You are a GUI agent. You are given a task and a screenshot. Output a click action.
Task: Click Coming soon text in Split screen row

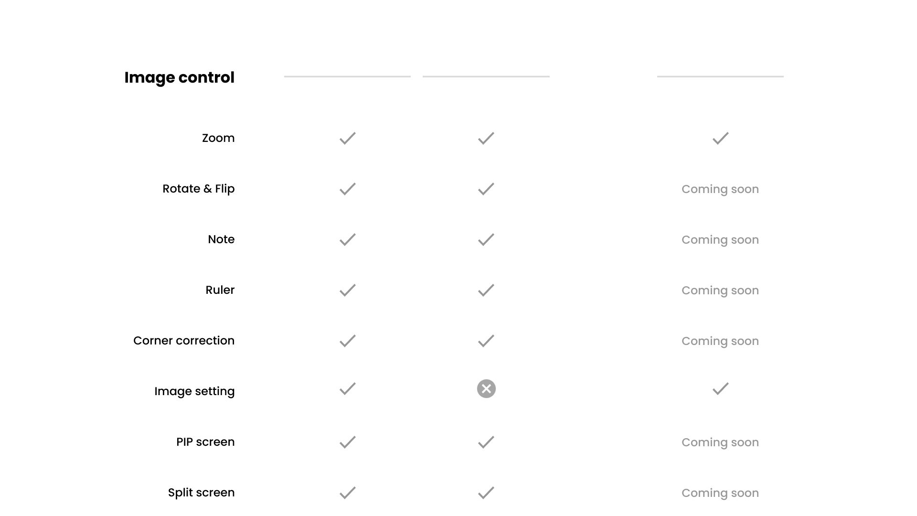[x=720, y=493]
